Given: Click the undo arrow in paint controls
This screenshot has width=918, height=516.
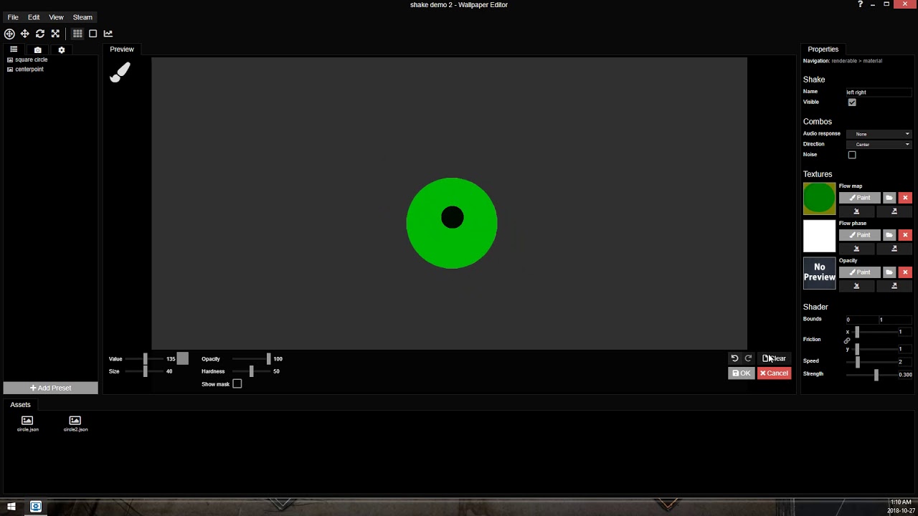Looking at the screenshot, I should coord(734,358).
